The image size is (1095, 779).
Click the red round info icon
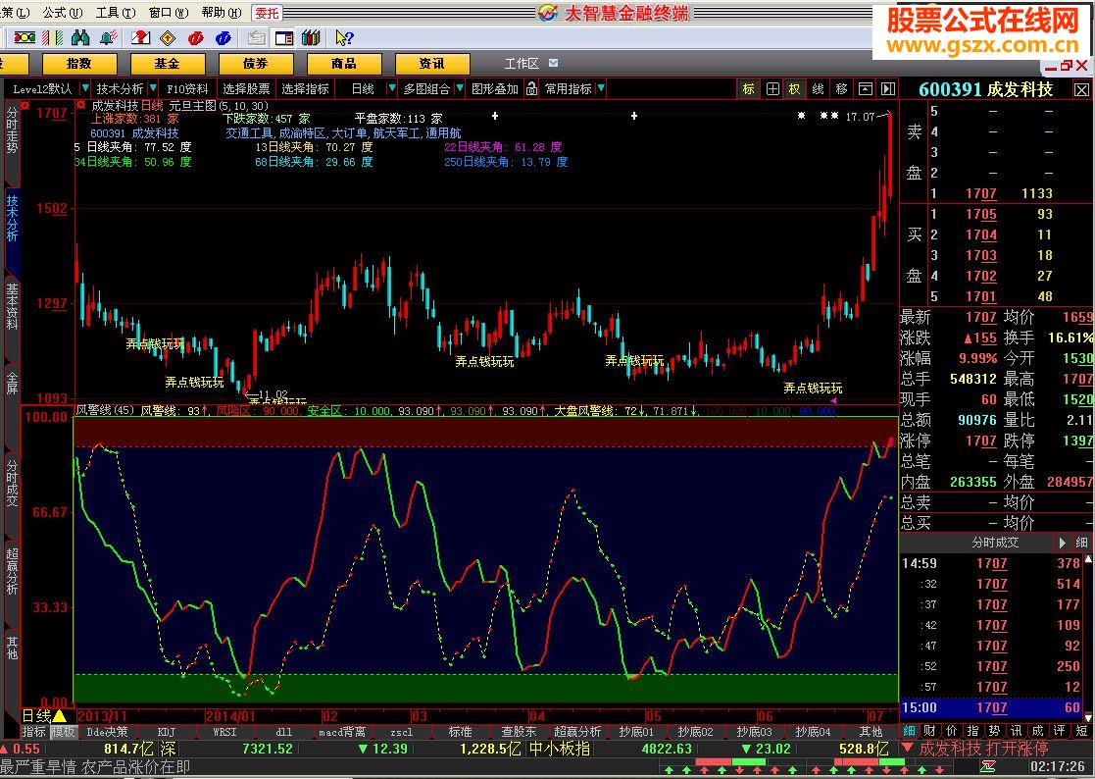pos(195,38)
